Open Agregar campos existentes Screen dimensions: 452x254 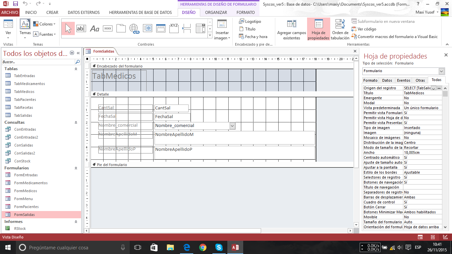coord(292,30)
